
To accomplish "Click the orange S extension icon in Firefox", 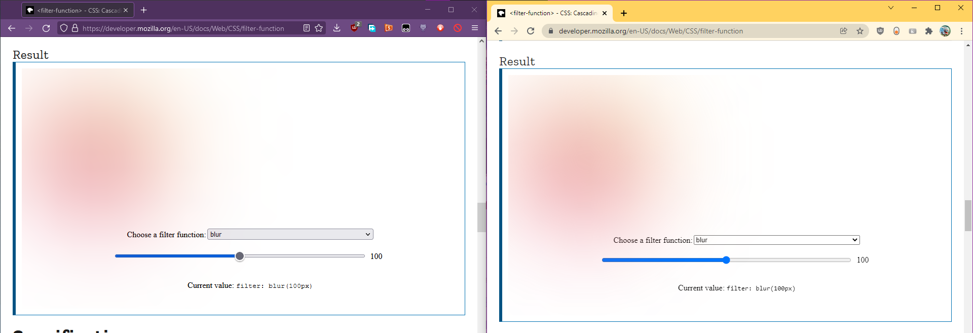I will coord(389,28).
